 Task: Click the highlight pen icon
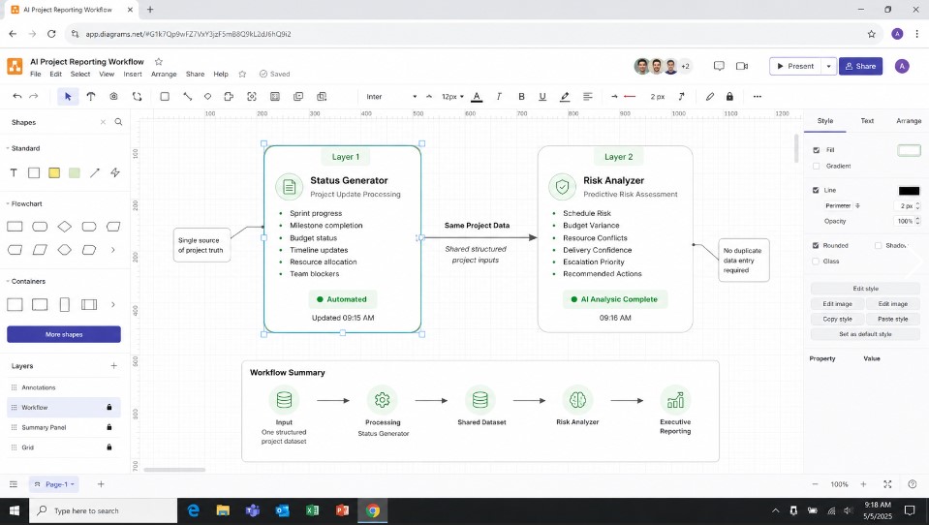pos(565,97)
